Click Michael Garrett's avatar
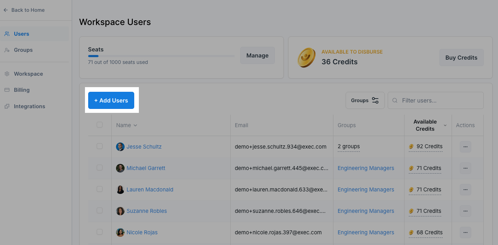 [x=120, y=168]
